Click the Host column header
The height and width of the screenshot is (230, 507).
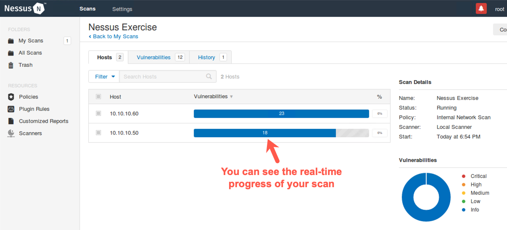(x=115, y=97)
